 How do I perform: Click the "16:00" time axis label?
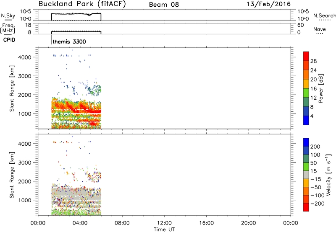(x=206, y=223)
